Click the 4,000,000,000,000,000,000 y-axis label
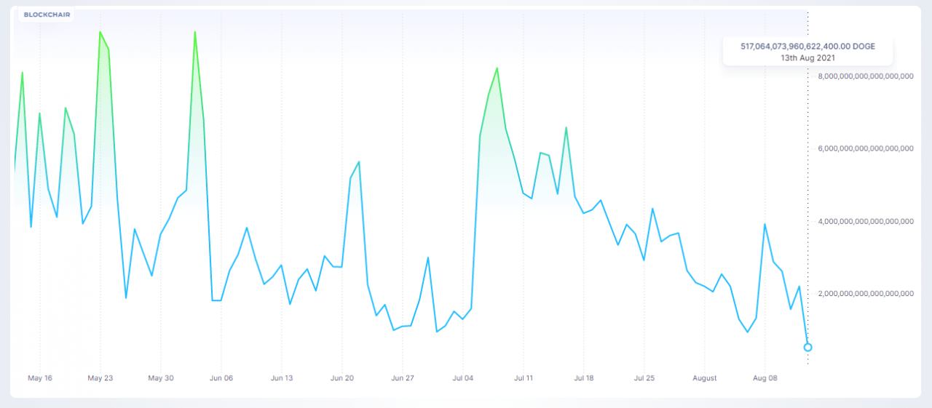 866,221
